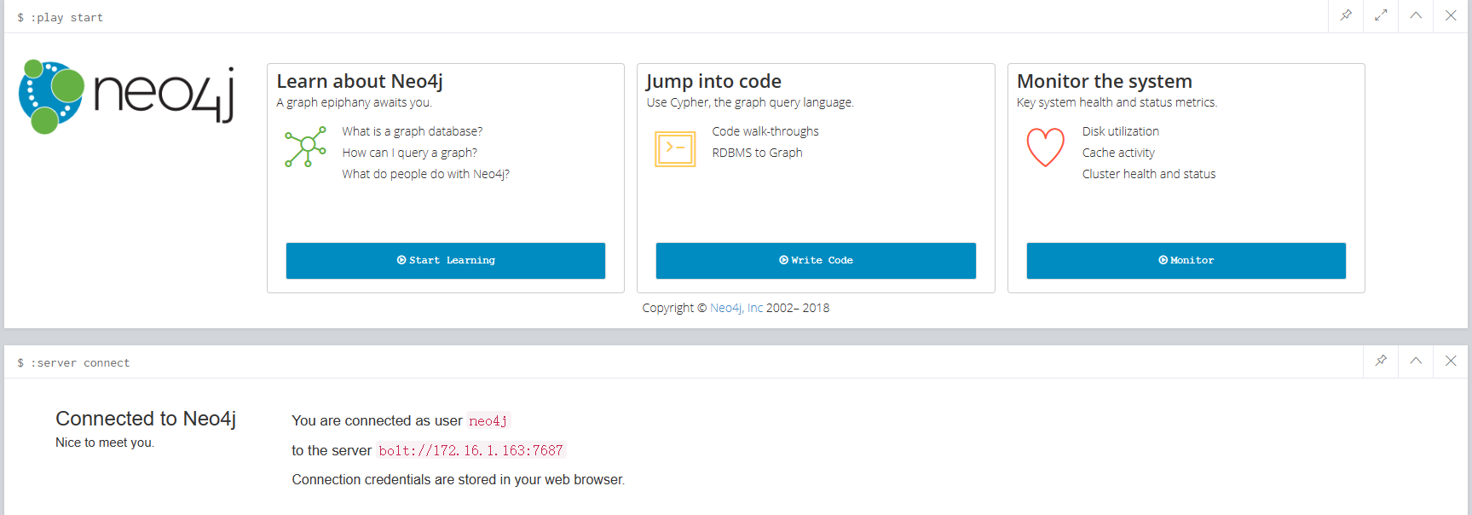Click 'Disk utilization' text
1472x515 pixels.
click(x=1121, y=131)
